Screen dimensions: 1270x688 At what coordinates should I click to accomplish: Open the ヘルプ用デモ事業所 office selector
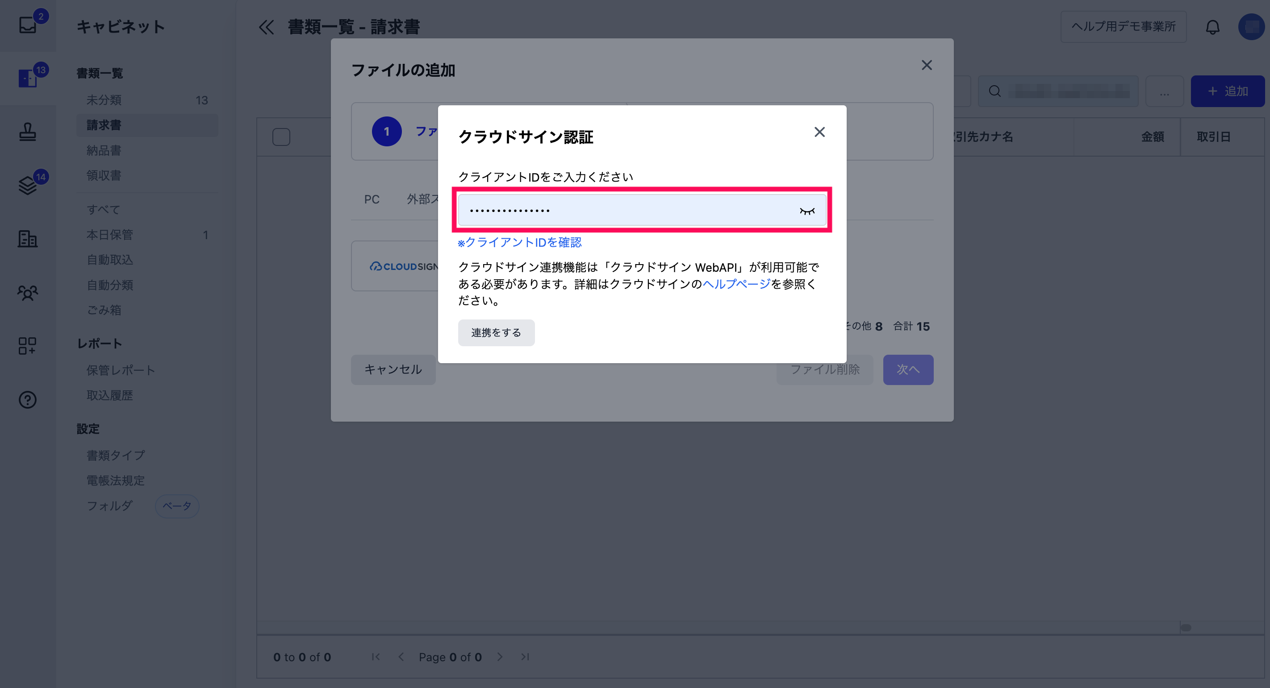click(x=1123, y=27)
